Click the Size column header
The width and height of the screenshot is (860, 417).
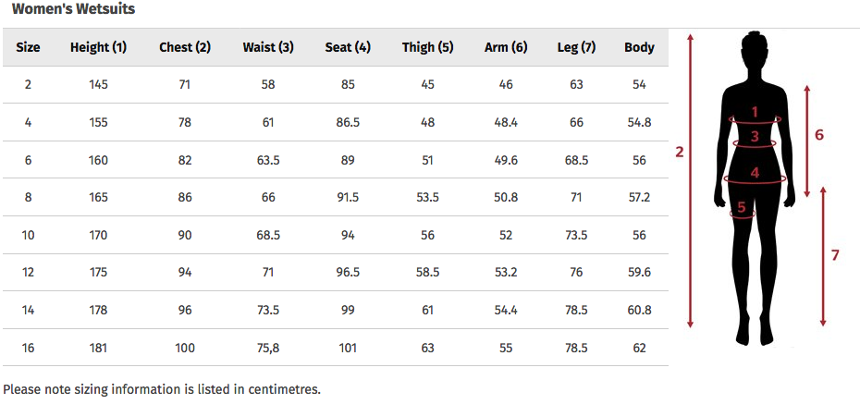click(x=28, y=47)
